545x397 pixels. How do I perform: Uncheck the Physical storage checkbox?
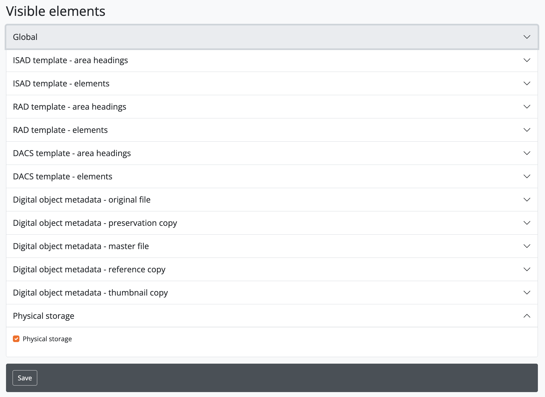point(16,339)
